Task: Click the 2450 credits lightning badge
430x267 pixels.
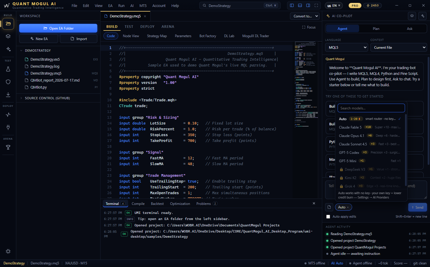Action: (373, 6)
